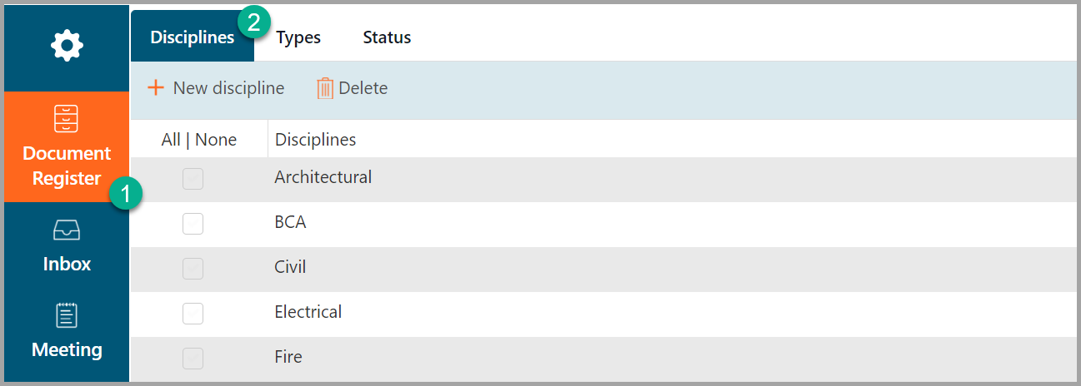The image size is (1081, 386).
Task: Tick the Electrical discipline checkbox
Action: 193,313
